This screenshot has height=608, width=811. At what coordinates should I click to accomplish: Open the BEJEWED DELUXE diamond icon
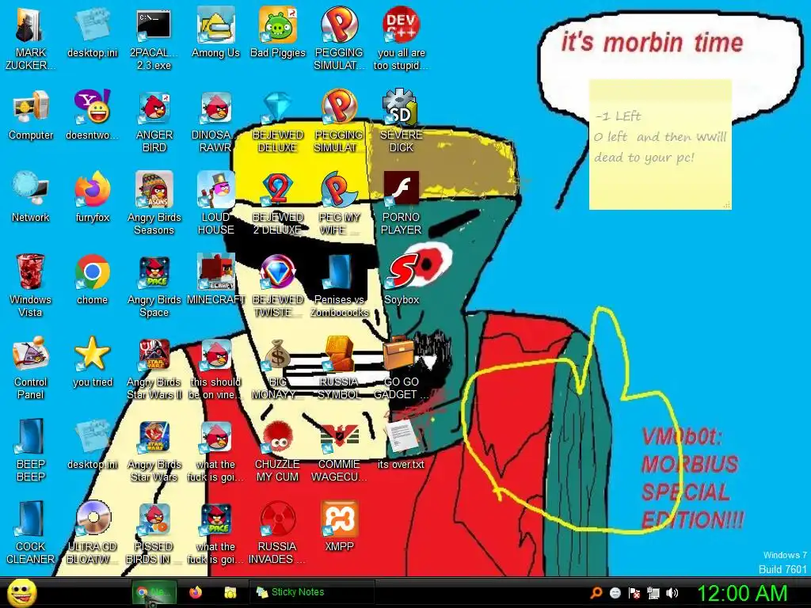(x=278, y=121)
